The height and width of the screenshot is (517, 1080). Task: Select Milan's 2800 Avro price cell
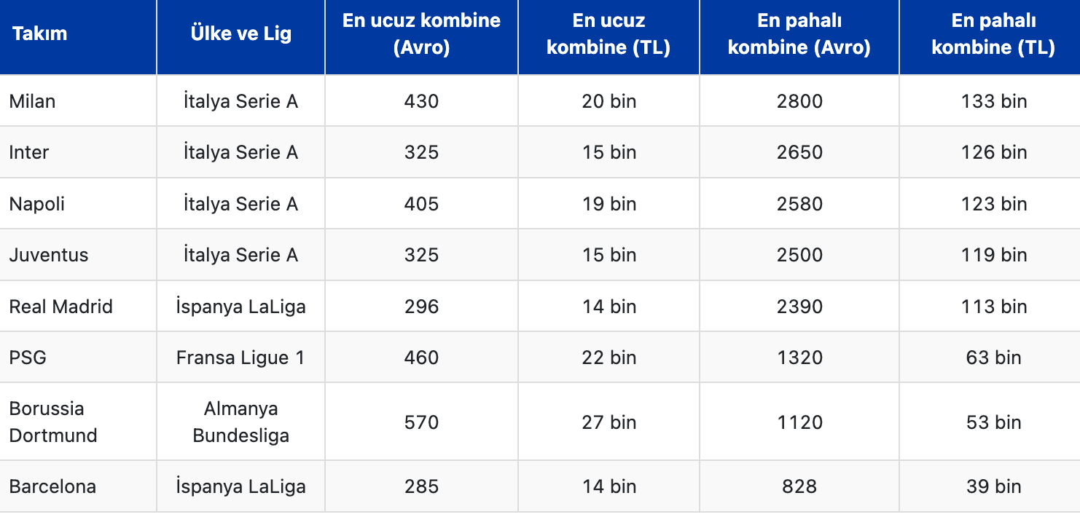[799, 101]
